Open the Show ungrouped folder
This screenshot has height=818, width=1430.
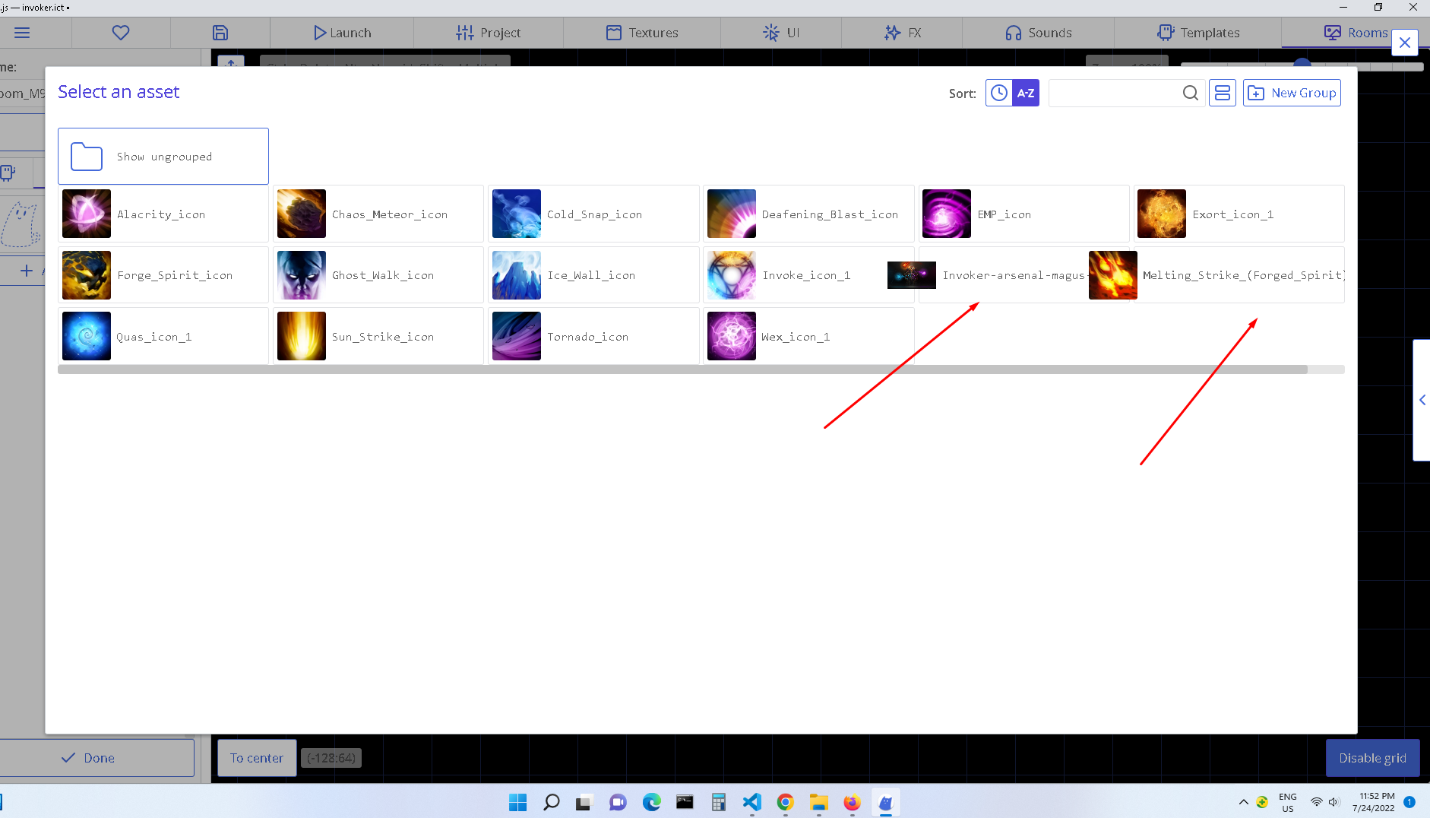pos(163,156)
